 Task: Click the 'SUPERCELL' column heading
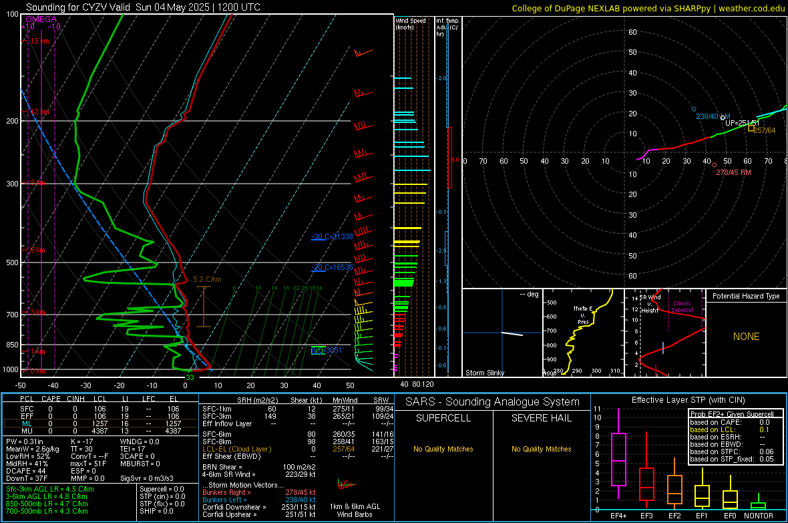[x=443, y=418]
